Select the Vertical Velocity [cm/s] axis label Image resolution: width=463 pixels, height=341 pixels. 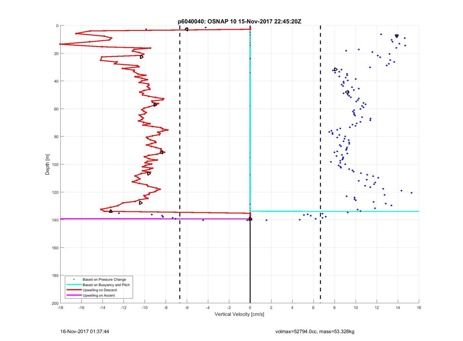point(239,314)
